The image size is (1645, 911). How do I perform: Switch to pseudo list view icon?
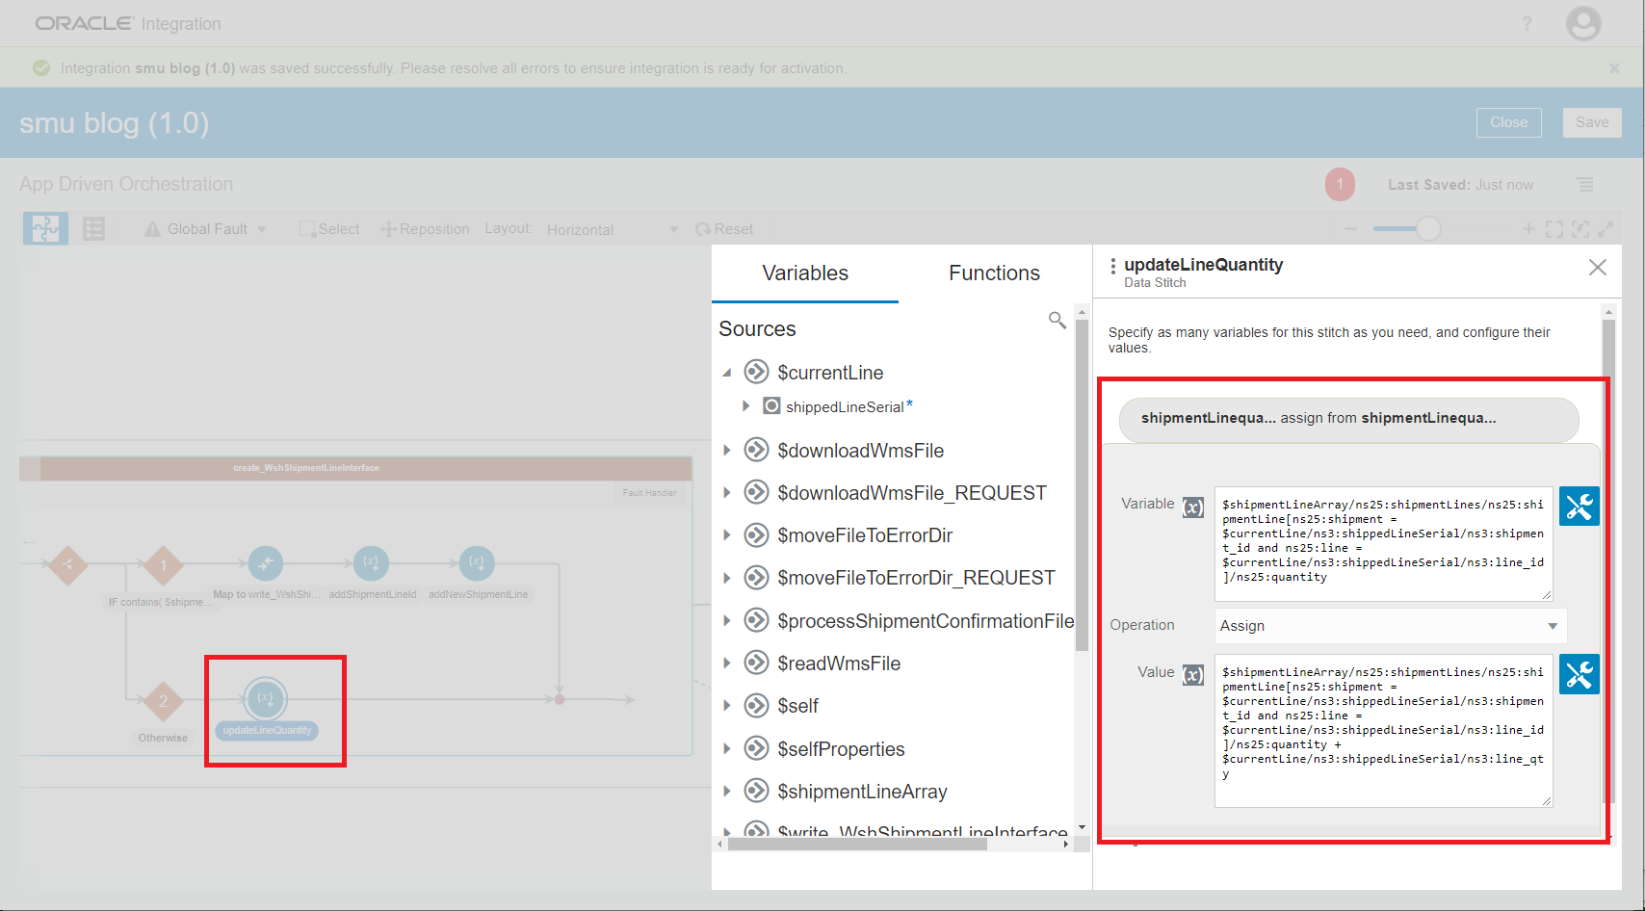point(93,229)
